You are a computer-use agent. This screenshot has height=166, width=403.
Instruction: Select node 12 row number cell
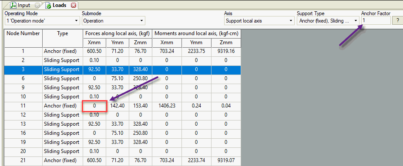pos(23,115)
